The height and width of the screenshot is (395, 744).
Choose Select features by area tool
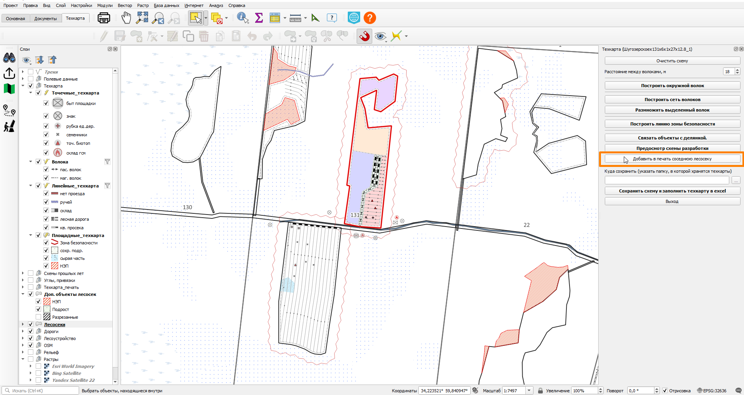195,18
